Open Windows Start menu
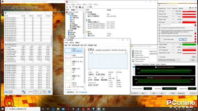 (2, 109)
